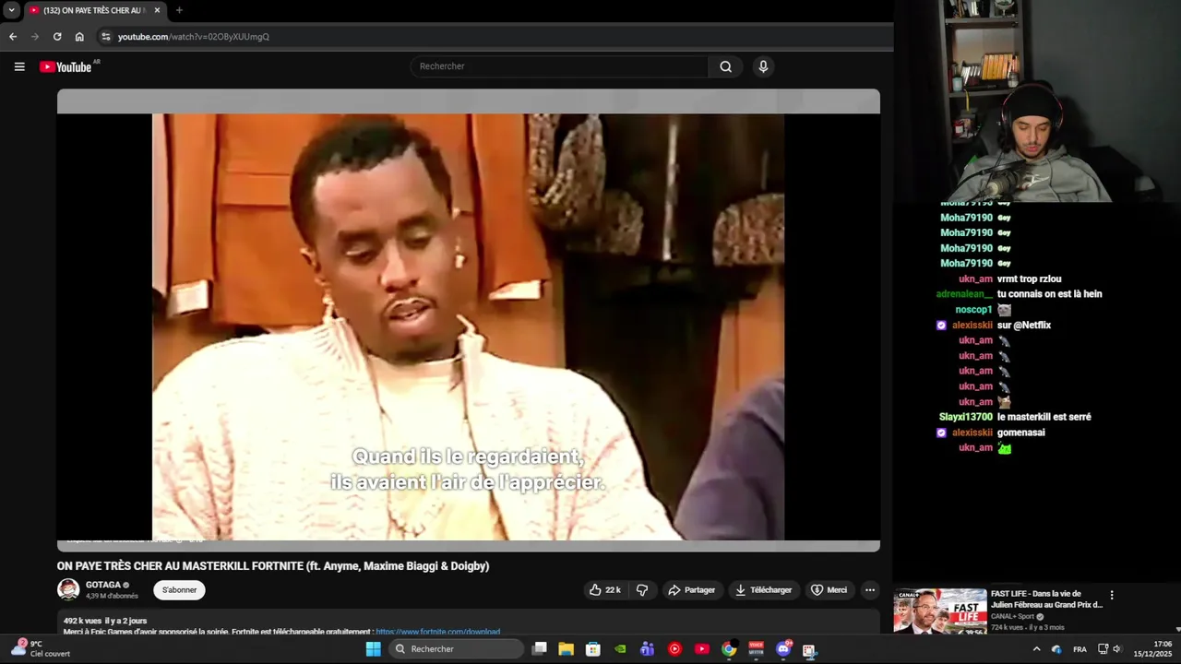The height and width of the screenshot is (664, 1181).
Task: Open the tab search dropdown arrow
Action: click(x=11, y=10)
